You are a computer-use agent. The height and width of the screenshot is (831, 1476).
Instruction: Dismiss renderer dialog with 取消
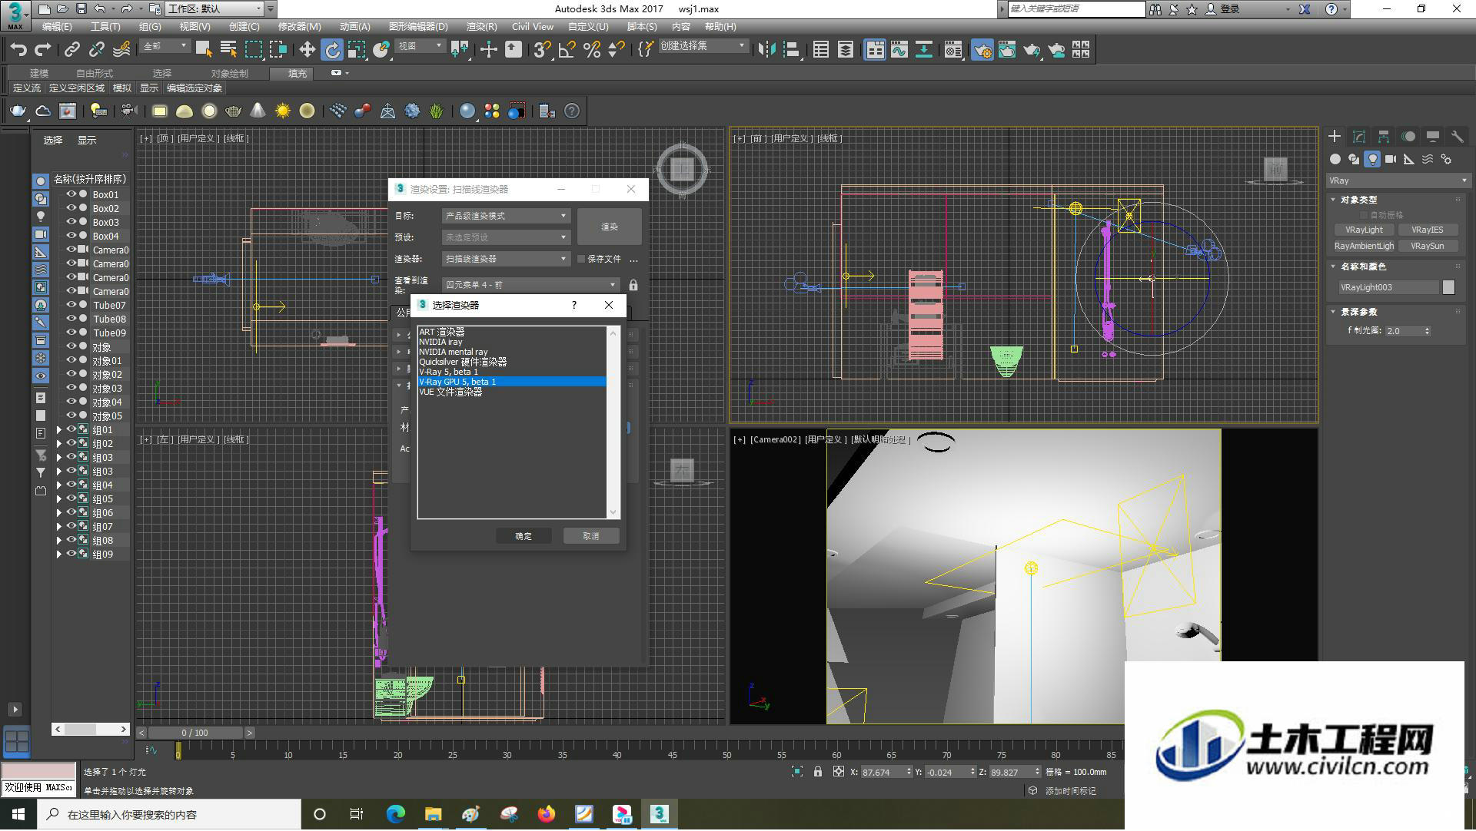pyautogui.click(x=590, y=536)
